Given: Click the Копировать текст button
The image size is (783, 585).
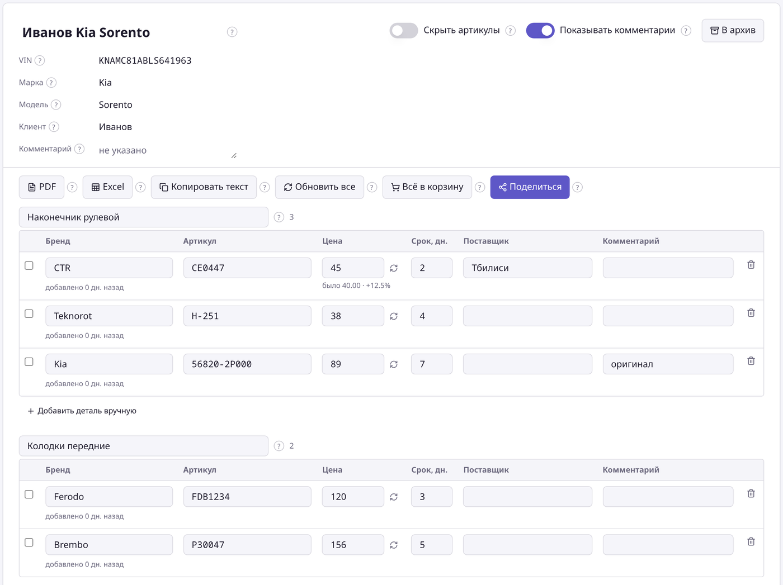Looking at the screenshot, I should (x=204, y=187).
